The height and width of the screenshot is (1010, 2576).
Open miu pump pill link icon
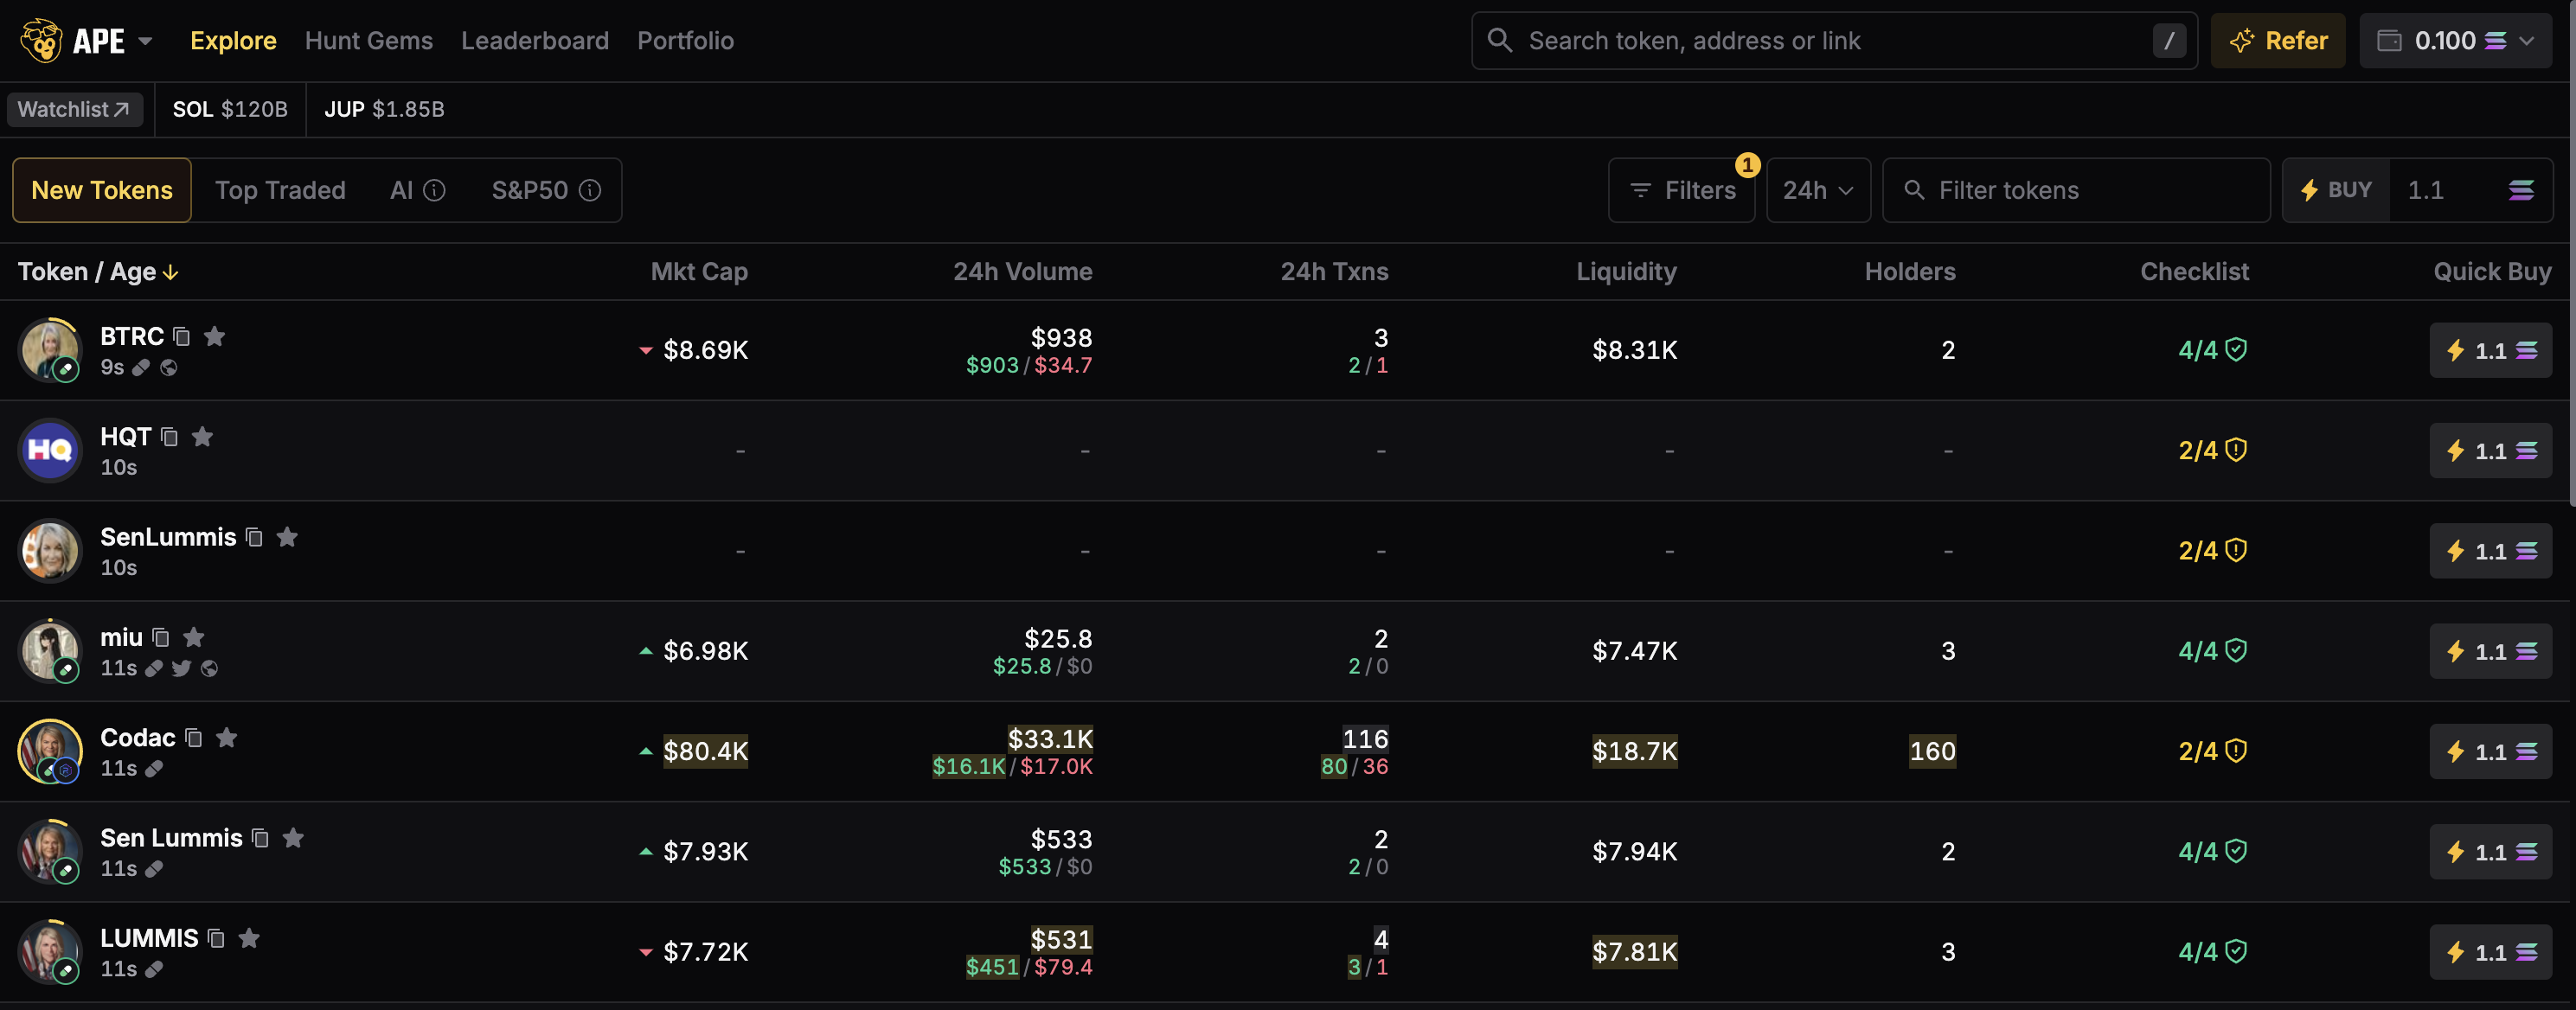coord(154,668)
